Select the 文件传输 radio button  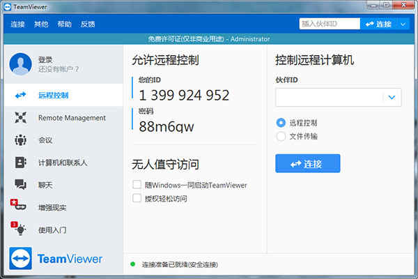(x=281, y=136)
